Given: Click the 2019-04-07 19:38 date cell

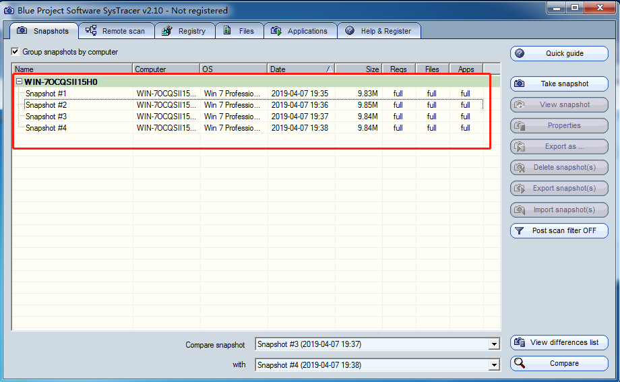Looking at the screenshot, I should tap(300, 128).
